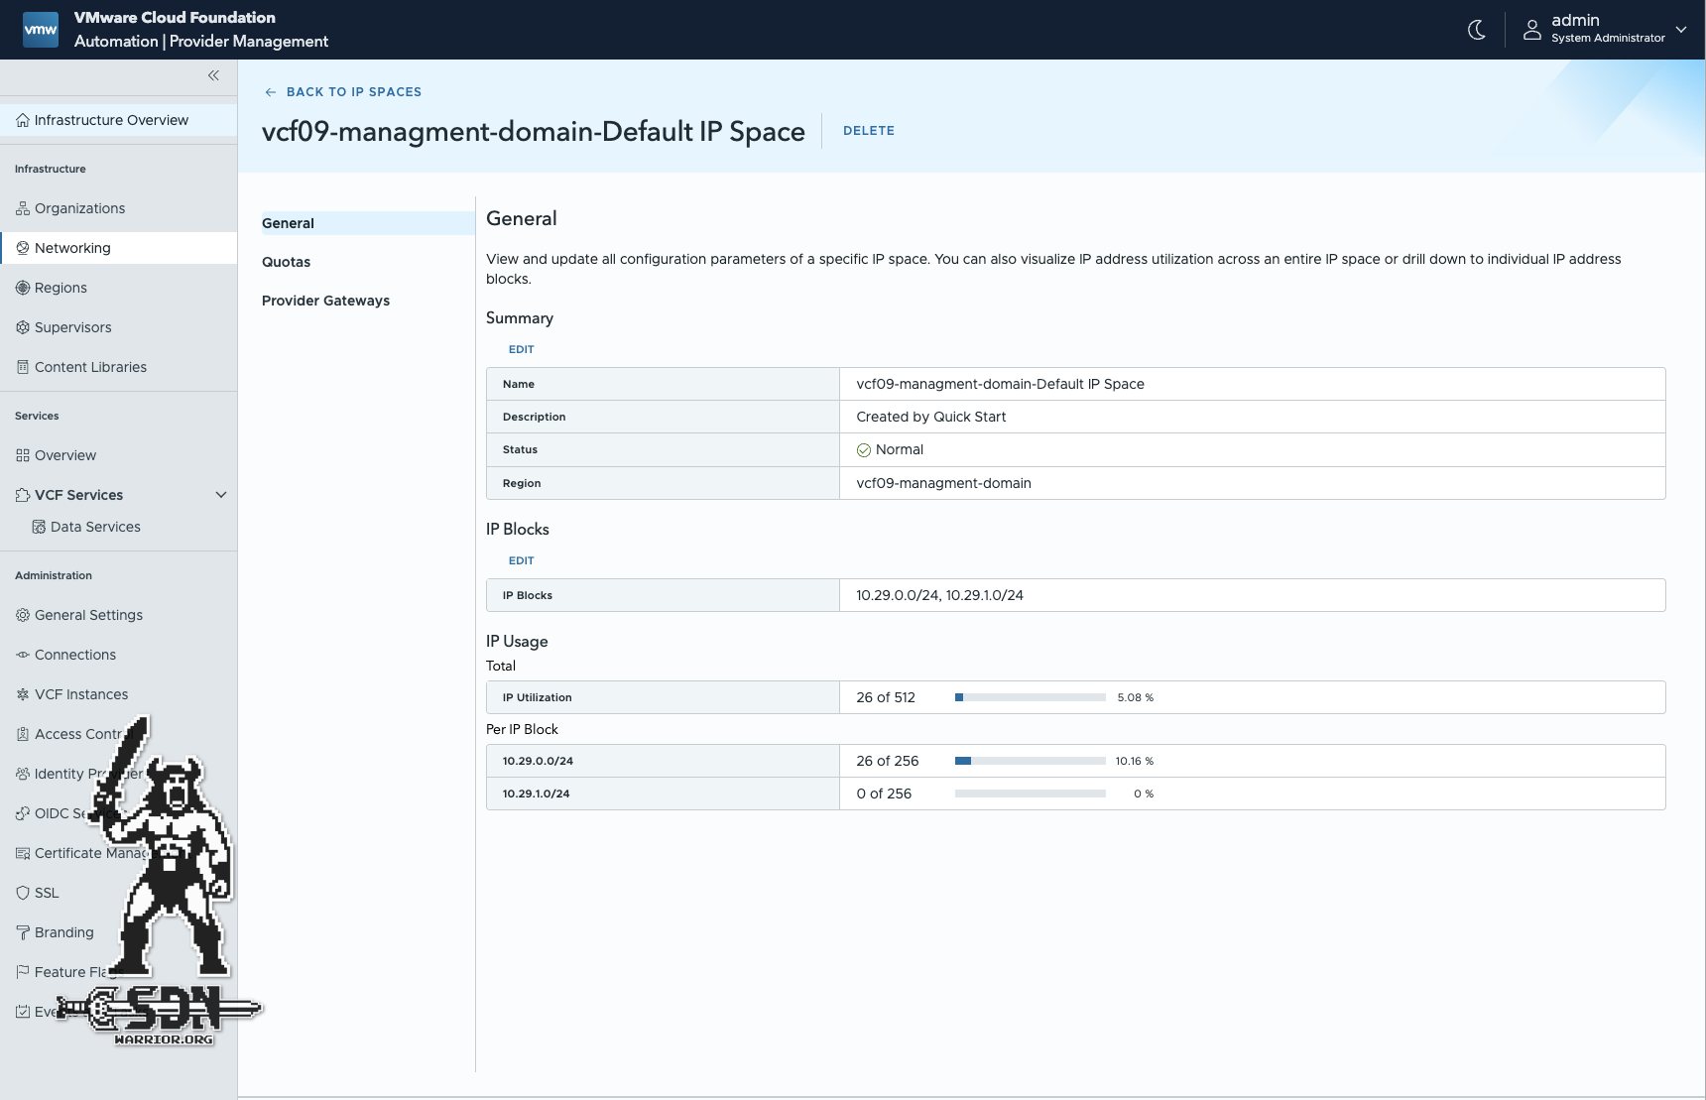Switch to the Quotas tab

pyautogui.click(x=286, y=262)
